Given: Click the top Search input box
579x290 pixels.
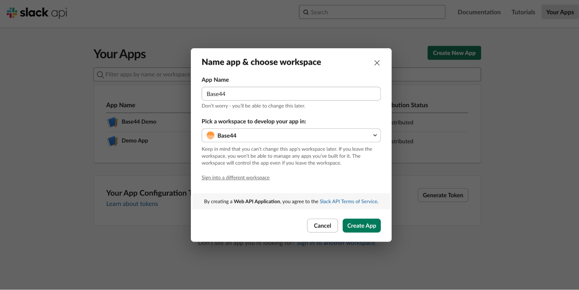Looking at the screenshot, I should pos(372,12).
